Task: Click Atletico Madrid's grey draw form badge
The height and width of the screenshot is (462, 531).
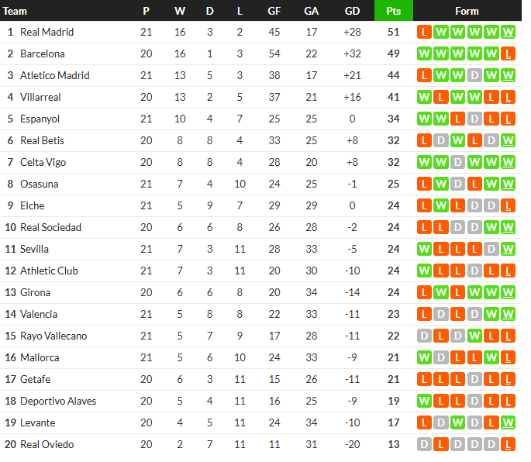Action: point(474,75)
